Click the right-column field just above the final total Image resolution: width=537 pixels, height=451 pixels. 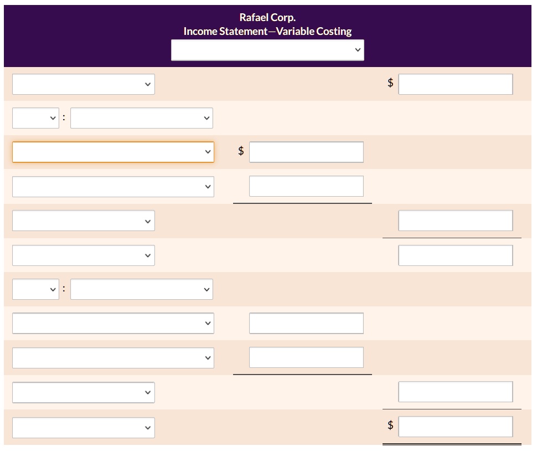pos(455,392)
